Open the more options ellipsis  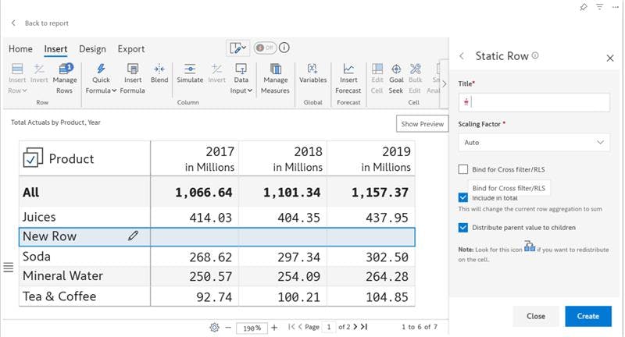click(616, 7)
